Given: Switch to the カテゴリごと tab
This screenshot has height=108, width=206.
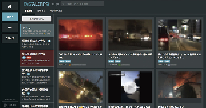Looking at the screenshot, I should coord(56,11).
